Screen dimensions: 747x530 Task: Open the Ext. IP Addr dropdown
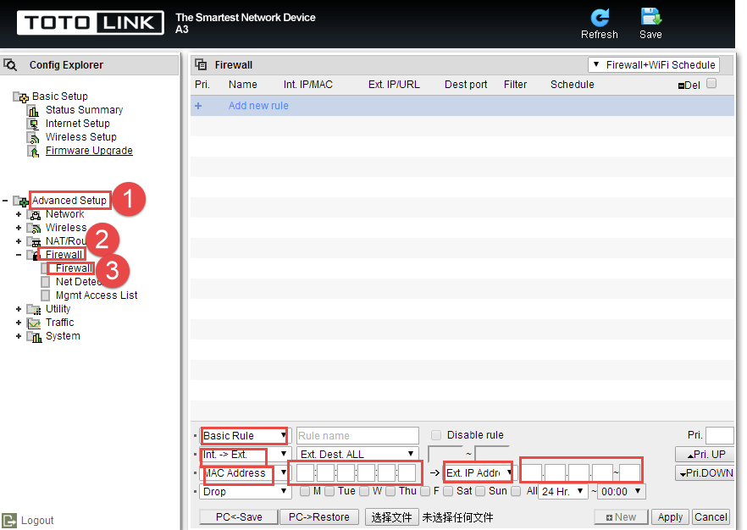point(479,473)
